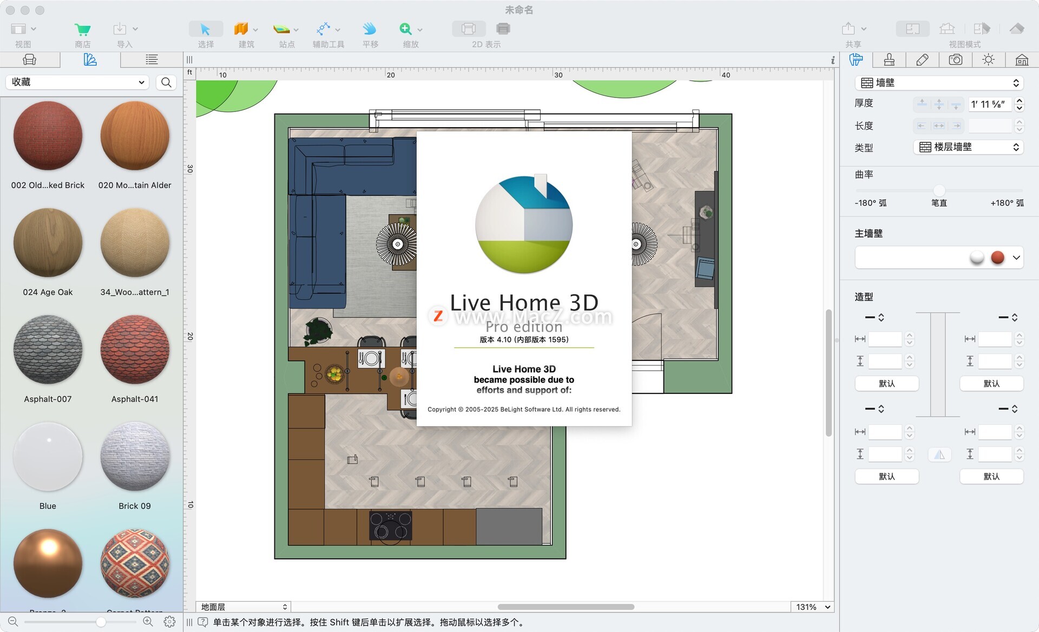Image resolution: width=1039 pixels, height=632 pixels.
Task: Set length anchor to both directions
Action: coord(939,126)
